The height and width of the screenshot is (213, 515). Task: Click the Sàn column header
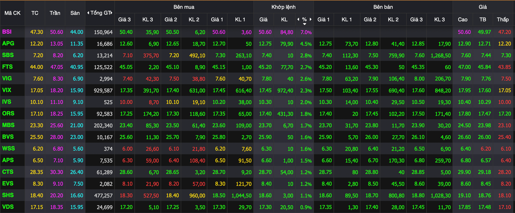[x=75, y=13]
